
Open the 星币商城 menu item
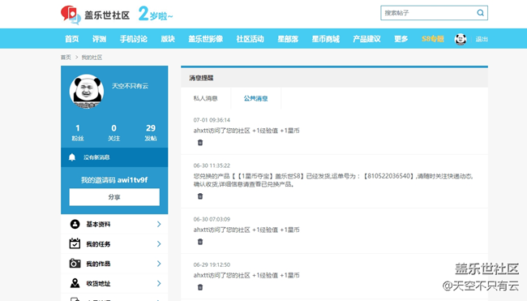[325, 39]
